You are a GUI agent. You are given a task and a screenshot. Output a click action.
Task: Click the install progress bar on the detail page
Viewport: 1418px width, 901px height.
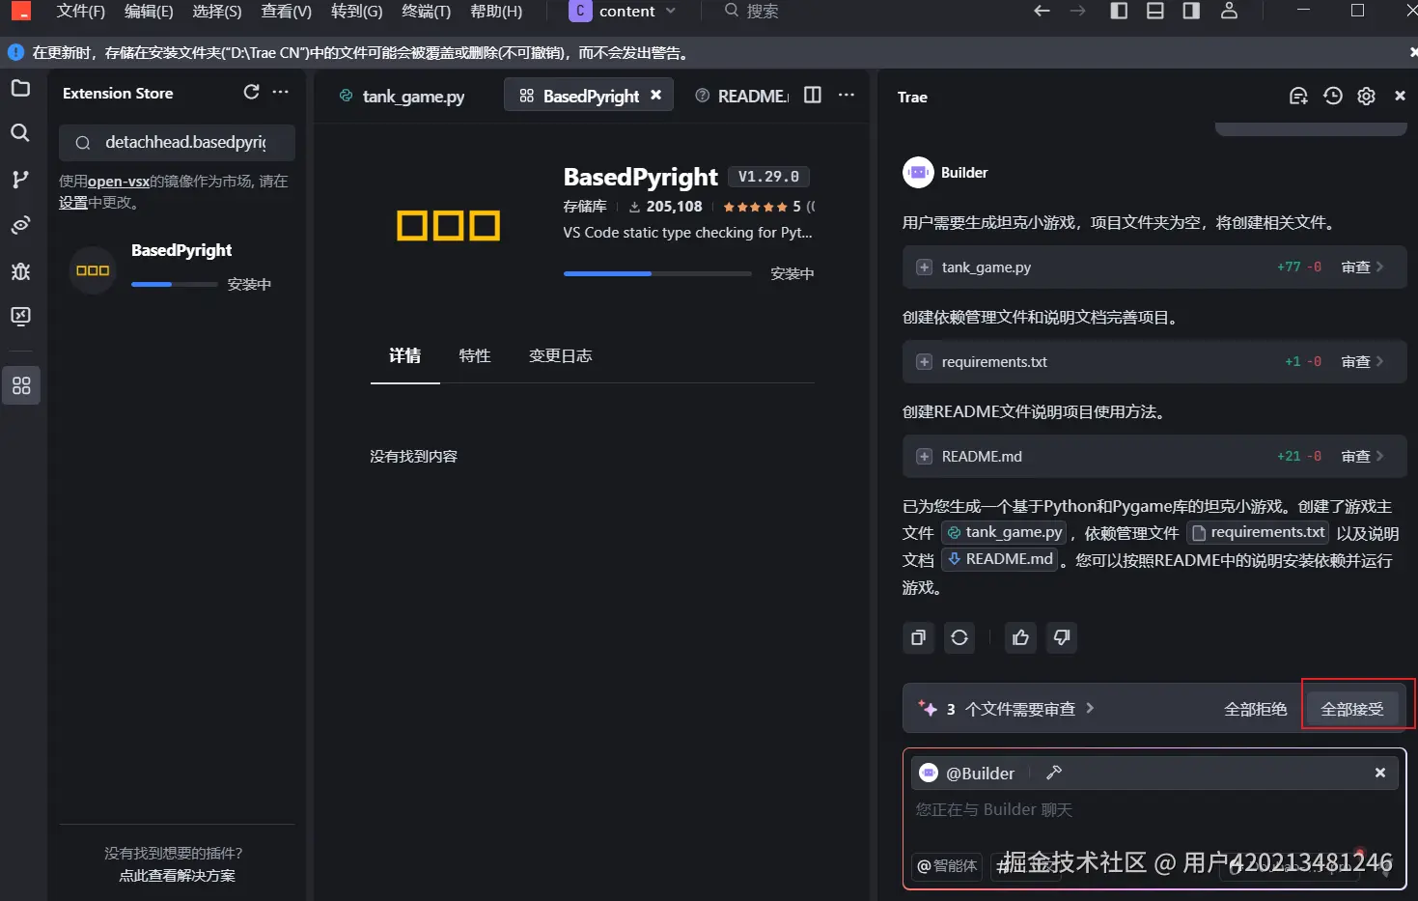pyautogui.click(x=657, y=273)
